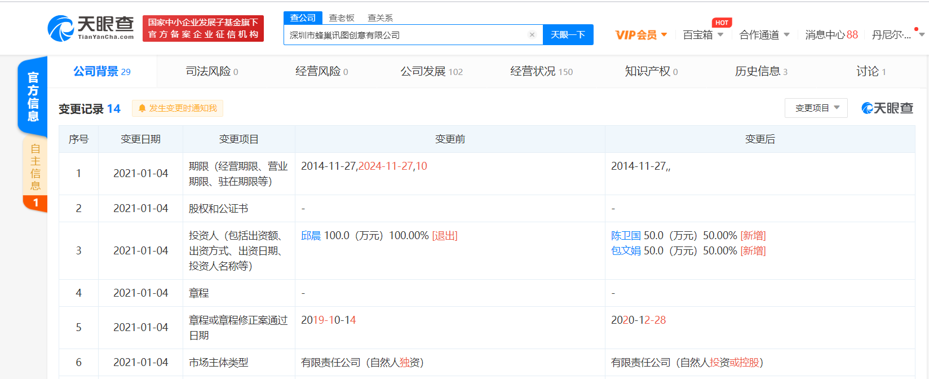Switch to the 查关系 search tab
929x379 pixels.
(380, 18)
